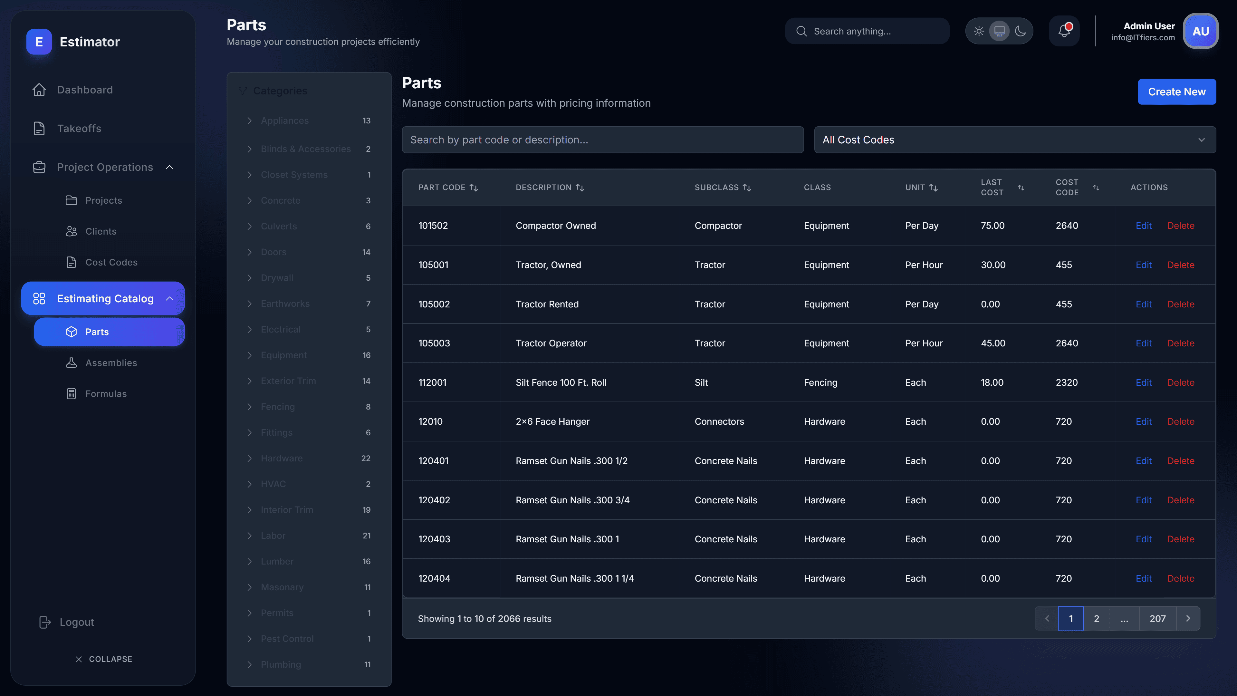Image resolution: width=1237 pixels, height=696 pixels.
Task: Sort by Unit column arrows
Action: click(934, 187)
